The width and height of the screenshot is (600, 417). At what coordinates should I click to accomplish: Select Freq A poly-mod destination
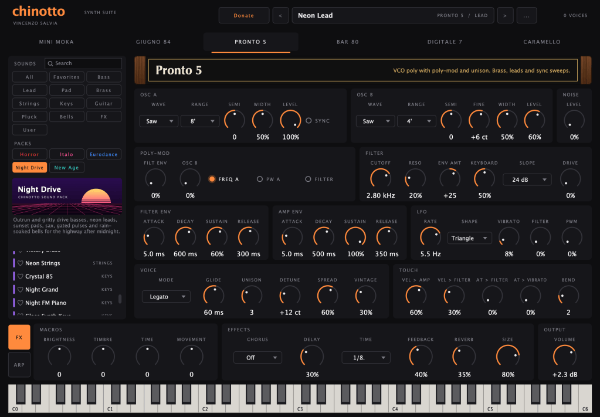(212, 179)
